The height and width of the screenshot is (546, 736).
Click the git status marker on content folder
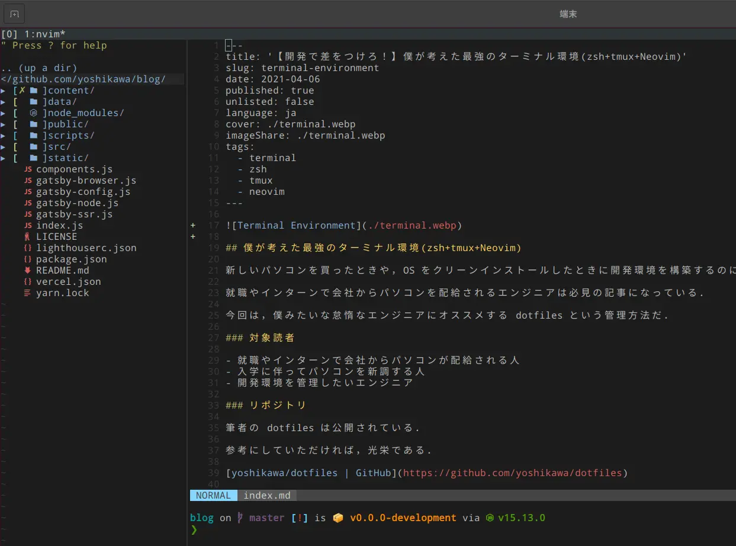click(22, 91)
